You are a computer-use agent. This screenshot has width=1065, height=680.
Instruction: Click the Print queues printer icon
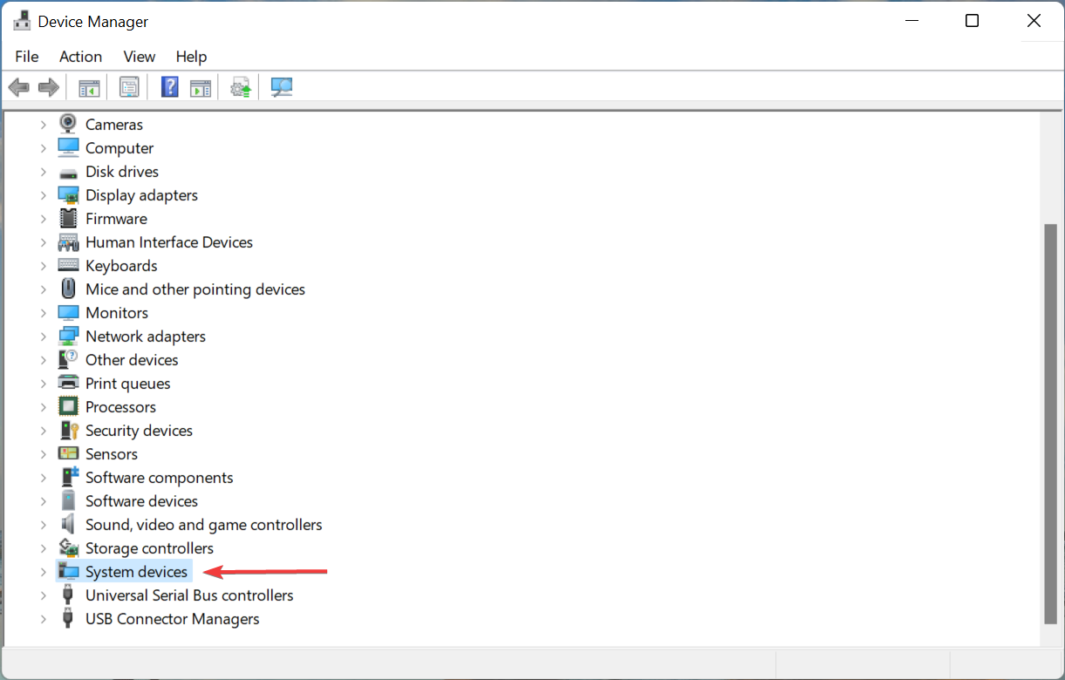[68, 383]
